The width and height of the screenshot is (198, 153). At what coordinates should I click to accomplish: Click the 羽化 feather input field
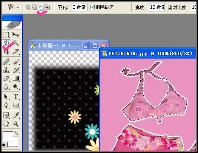click(80, 7)
